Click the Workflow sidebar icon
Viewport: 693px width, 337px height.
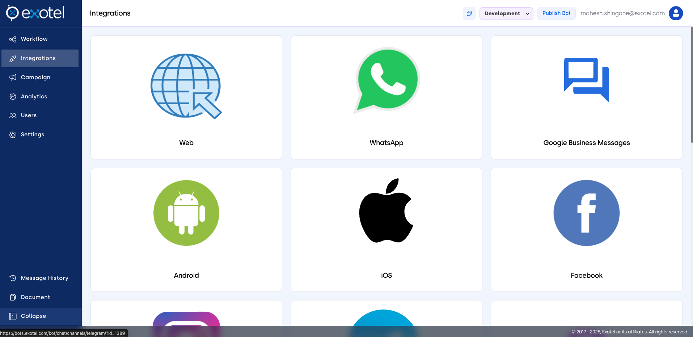(13, 39)
